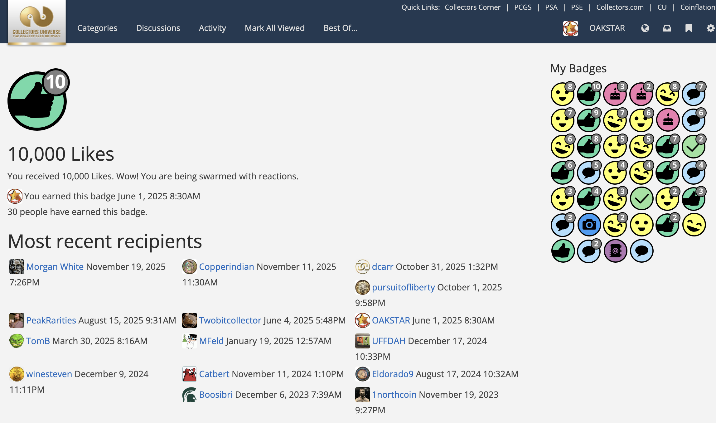Open the Categories menu
Screen dimensions: 716x423
[97, 28]
